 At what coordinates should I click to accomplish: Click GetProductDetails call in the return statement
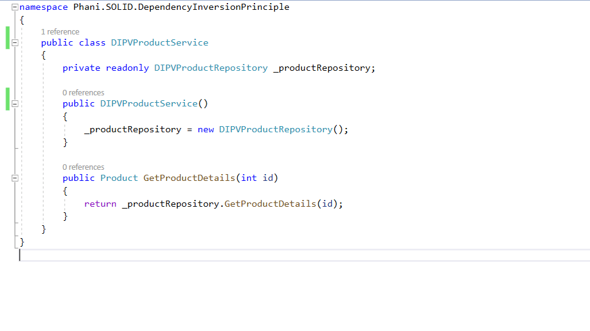coord(270,204)
